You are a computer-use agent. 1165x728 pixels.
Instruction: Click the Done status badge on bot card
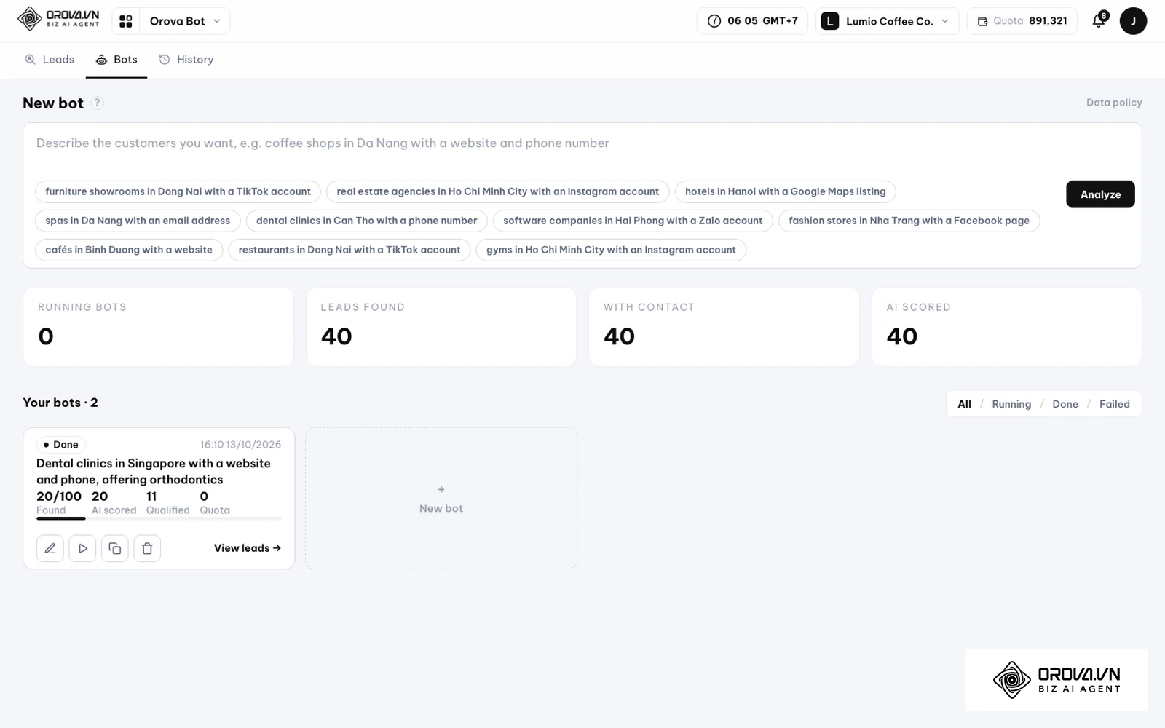point(61,445)
